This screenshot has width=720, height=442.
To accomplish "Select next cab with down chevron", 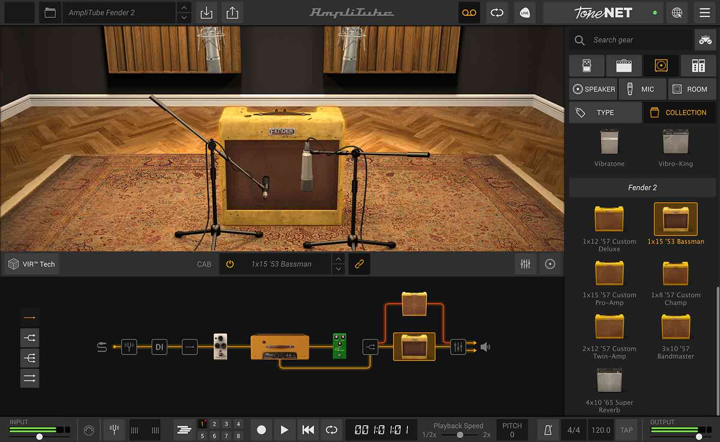I will [339, 269].
